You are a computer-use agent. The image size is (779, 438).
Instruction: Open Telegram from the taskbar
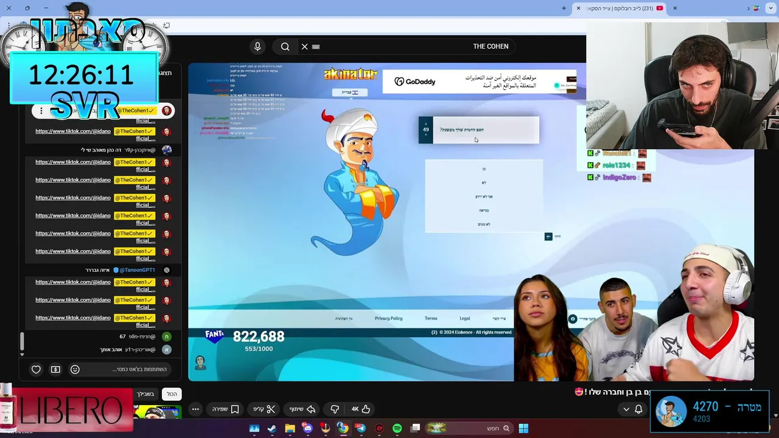click(x=360, y=428)
